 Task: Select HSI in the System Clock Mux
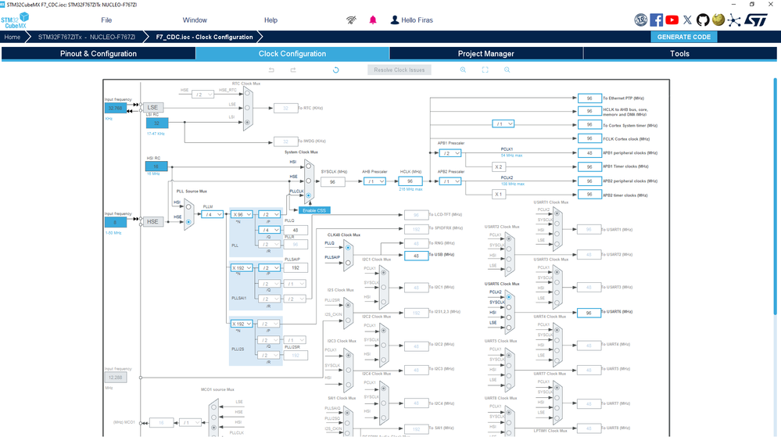[x=308, y=166]
